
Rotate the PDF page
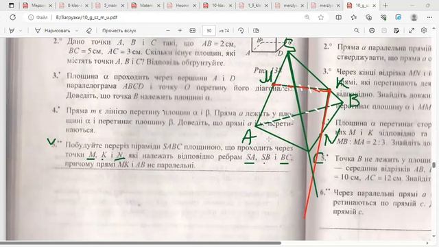(x=241, y=30)
